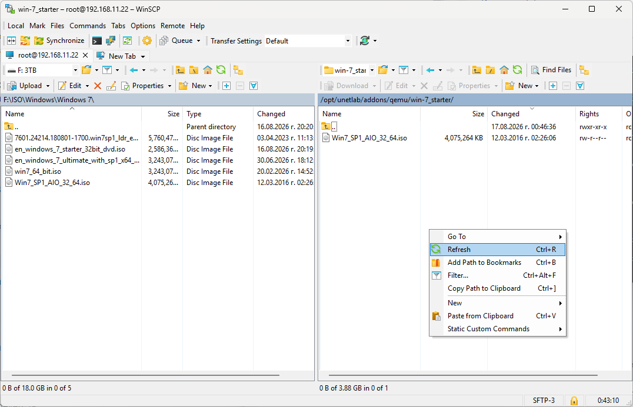Click the globe refresh icon in top toolbar
The image size is (633, 407).
coord(365,41)
